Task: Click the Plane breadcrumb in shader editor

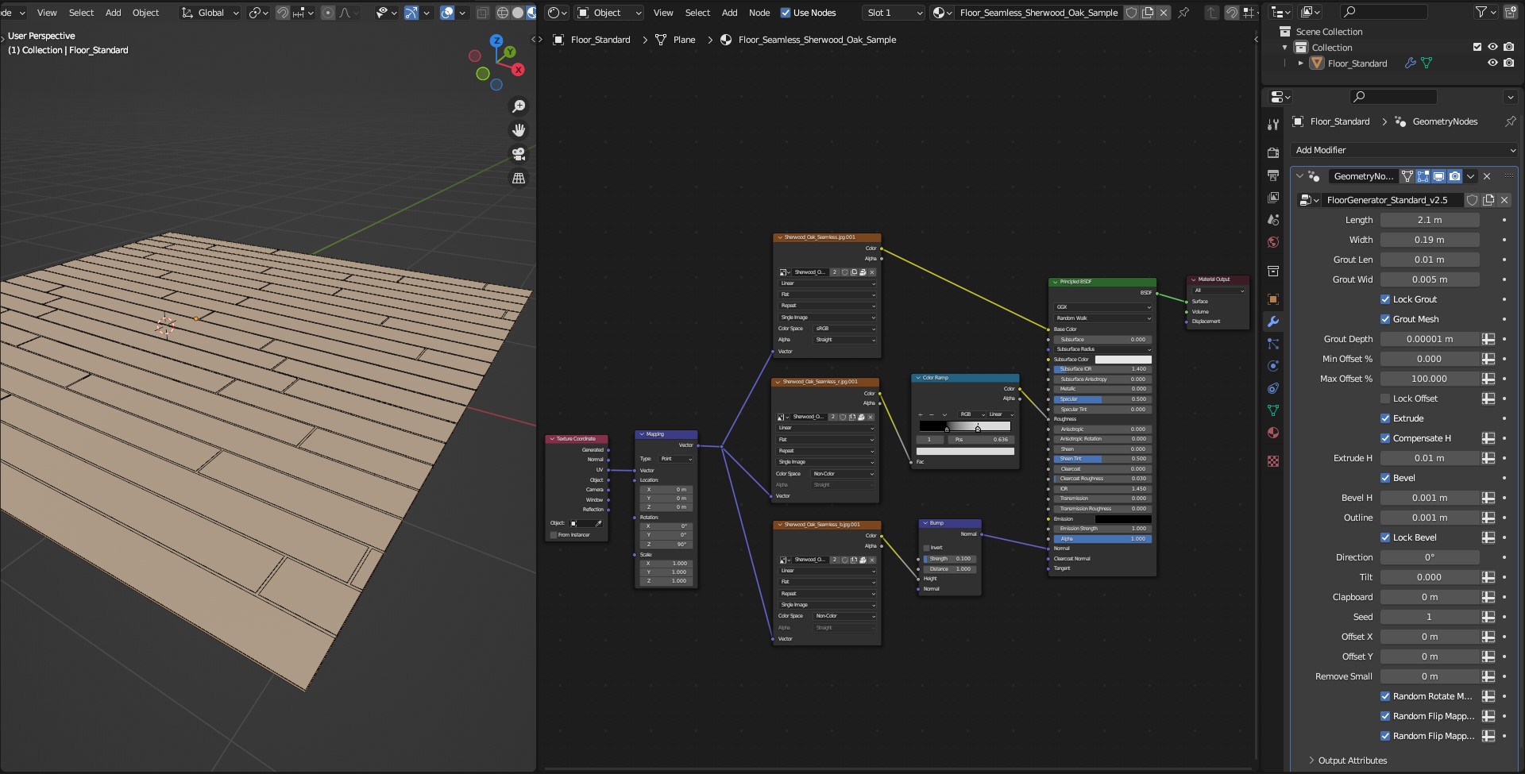Action: 683,40
